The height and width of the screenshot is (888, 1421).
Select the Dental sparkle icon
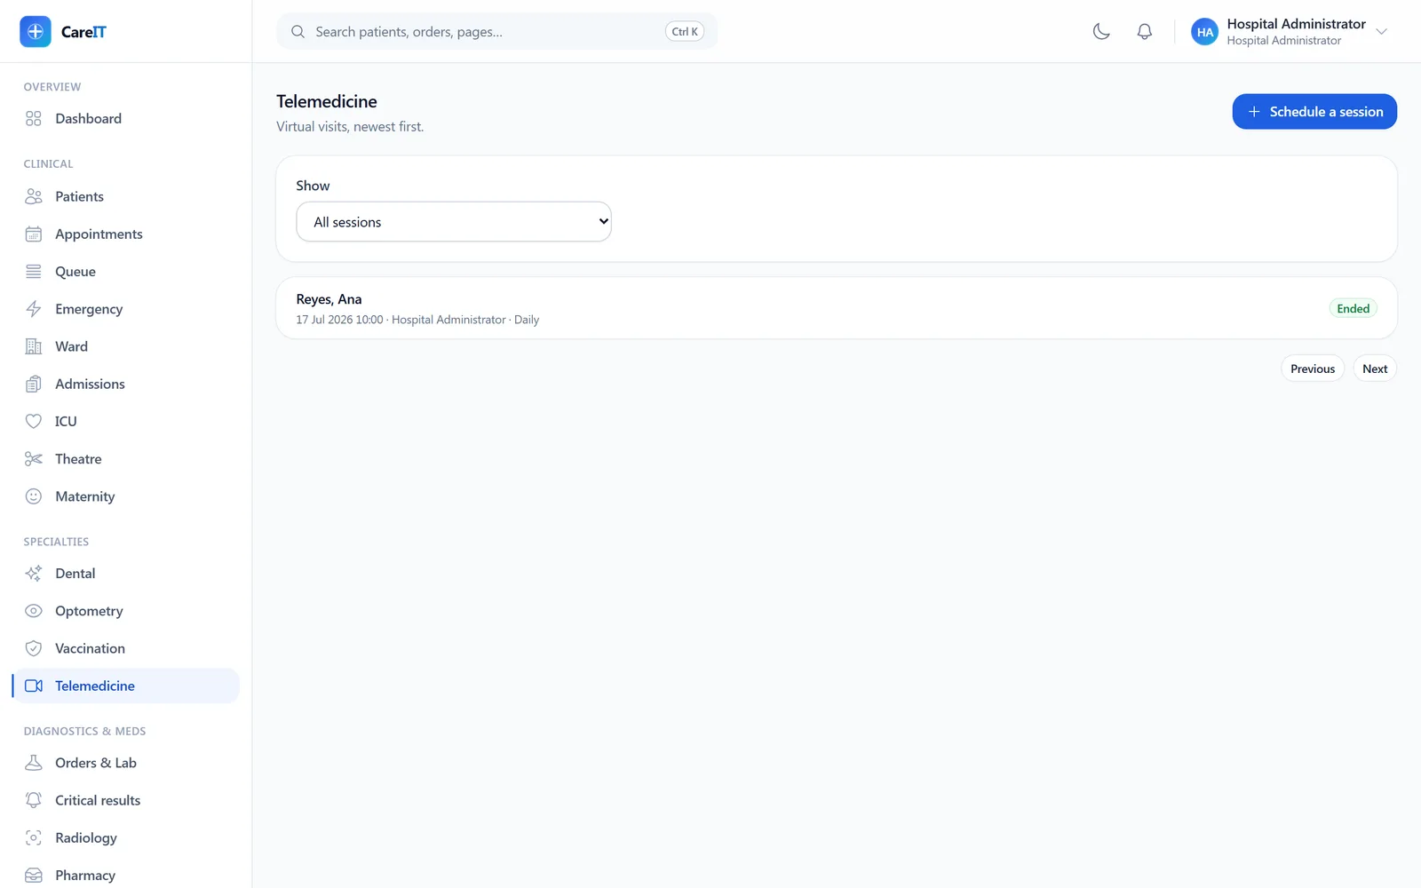point(34,574)
